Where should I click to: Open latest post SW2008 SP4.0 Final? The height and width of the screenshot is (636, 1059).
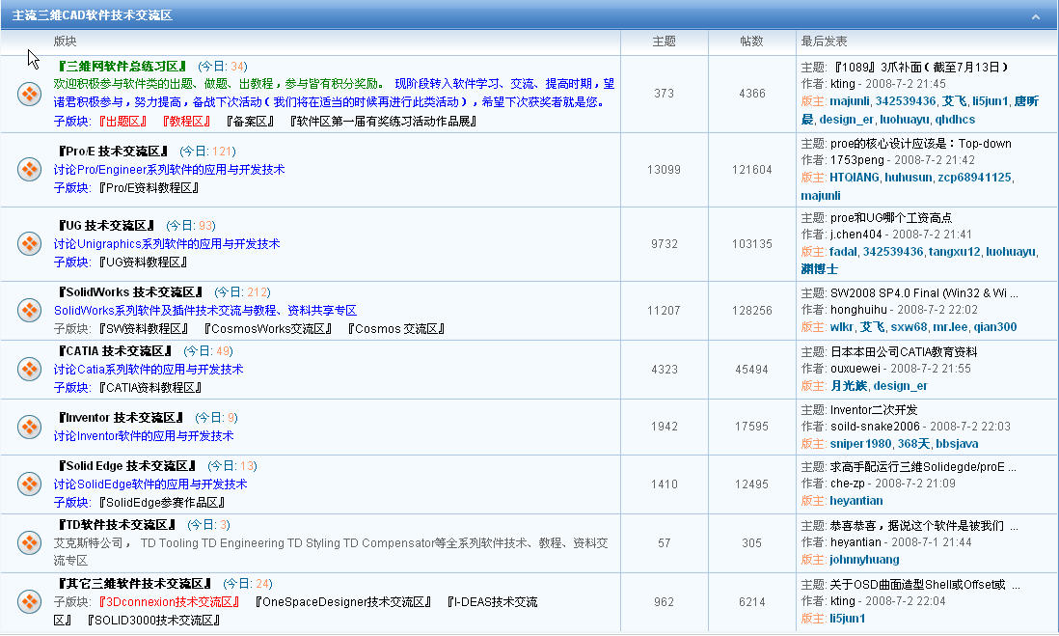click(x=924, y=293)
